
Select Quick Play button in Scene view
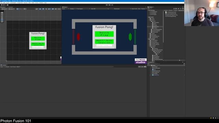pyautogui.click(x=38, y=39)
